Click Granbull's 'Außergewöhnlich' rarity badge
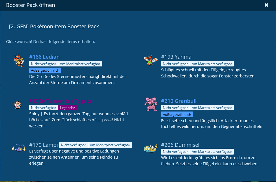The width and height of the screenshot is (276, 182). 177,114
